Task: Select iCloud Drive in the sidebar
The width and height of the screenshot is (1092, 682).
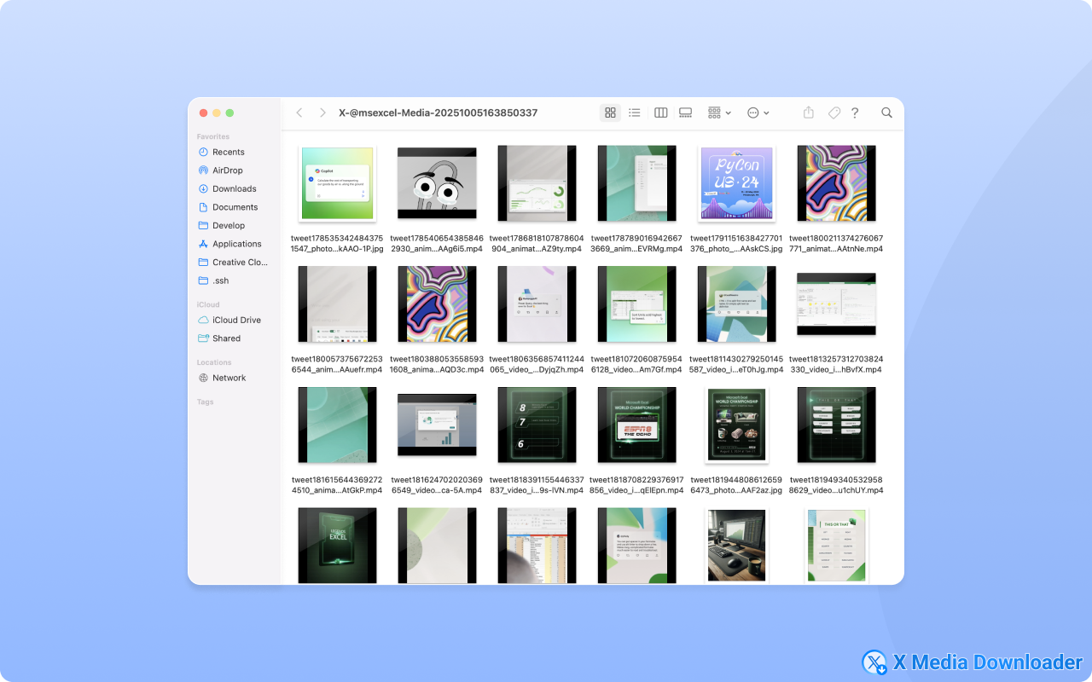Action: 237,320
